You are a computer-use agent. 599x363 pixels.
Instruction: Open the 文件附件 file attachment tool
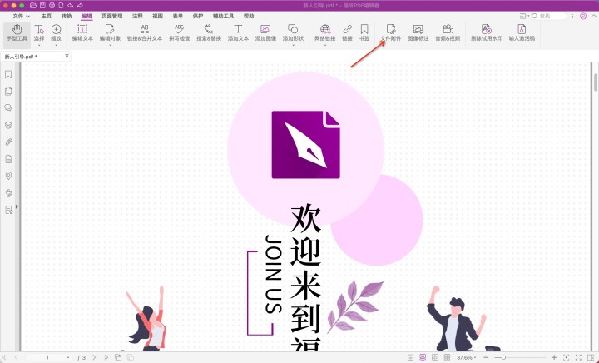point(390,32)
